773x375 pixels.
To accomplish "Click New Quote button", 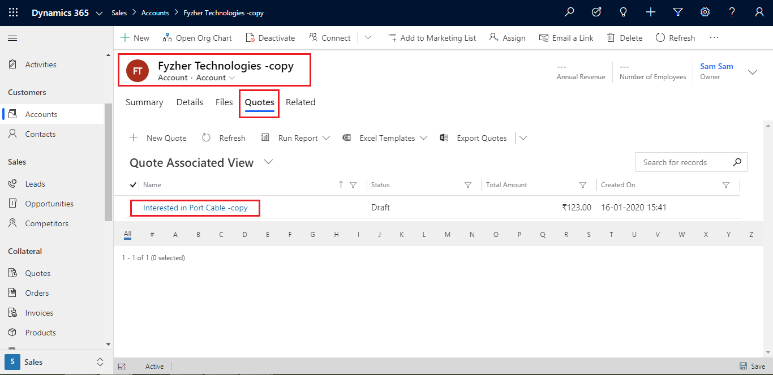I will point(158,138).
